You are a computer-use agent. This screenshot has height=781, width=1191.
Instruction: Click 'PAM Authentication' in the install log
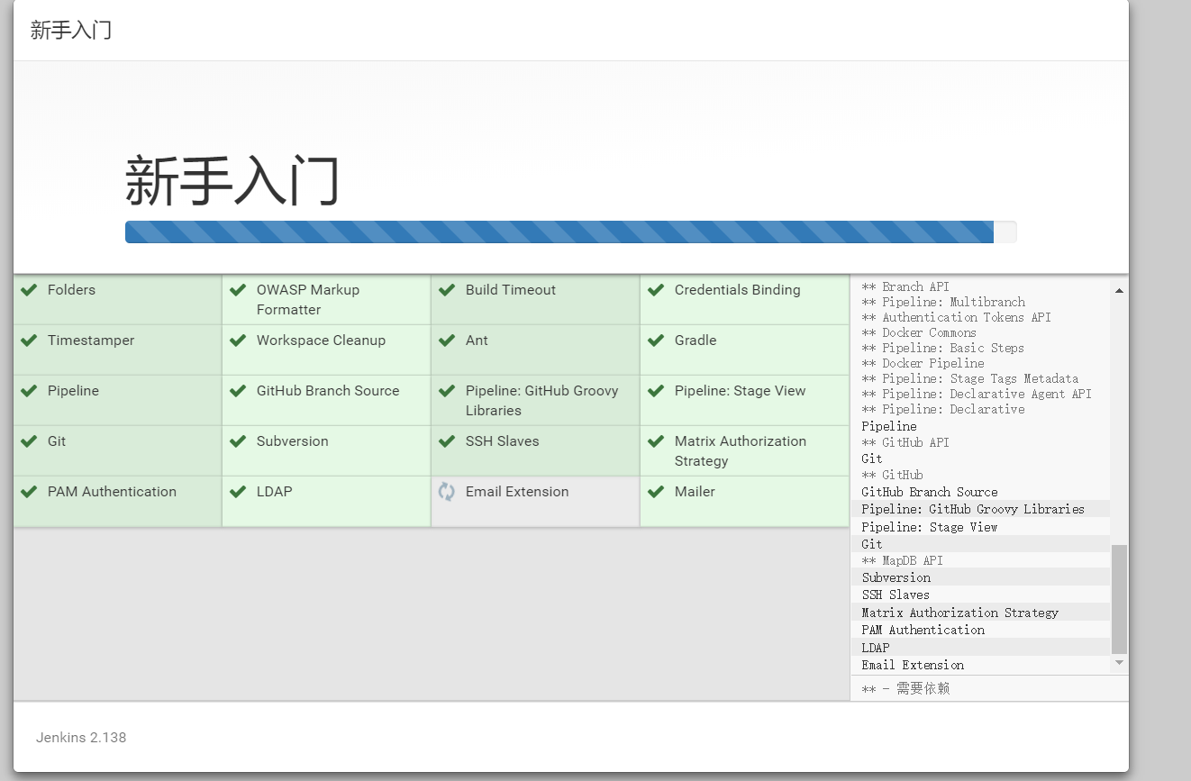pos(923,630)
